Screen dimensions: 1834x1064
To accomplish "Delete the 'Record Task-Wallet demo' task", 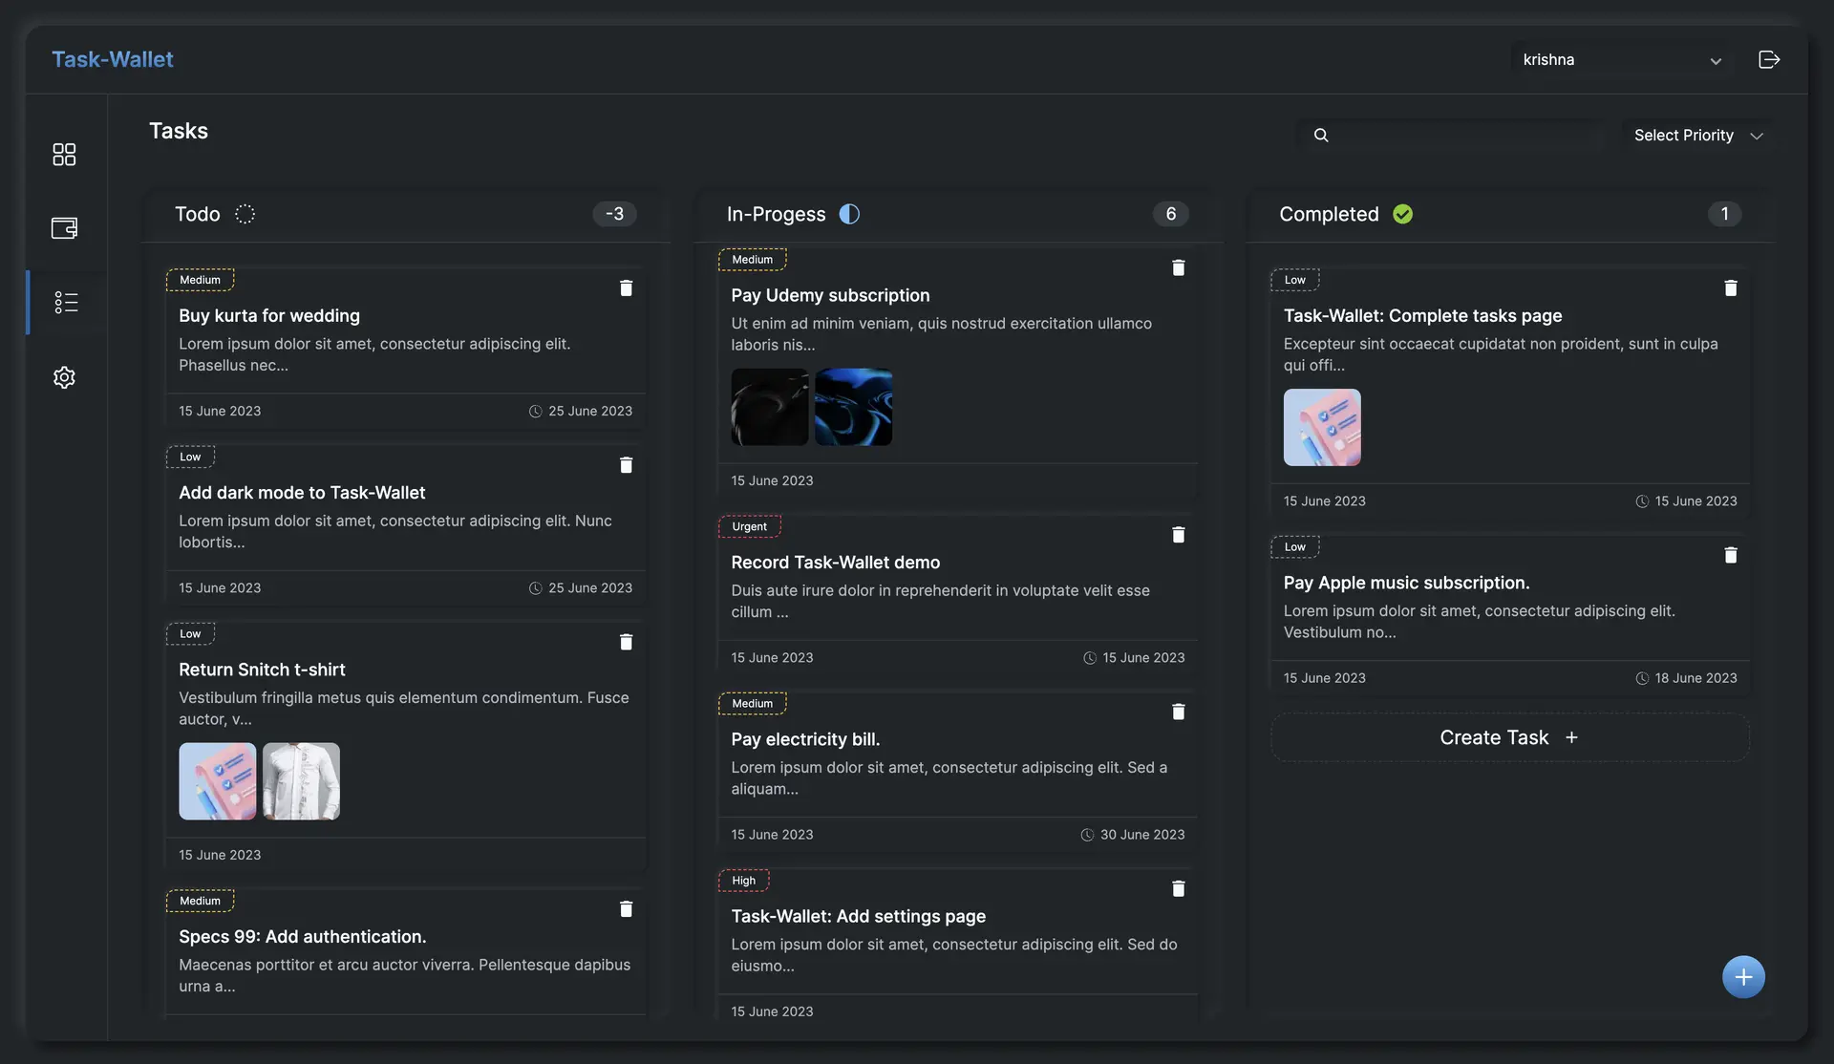I will (1178, 534).
